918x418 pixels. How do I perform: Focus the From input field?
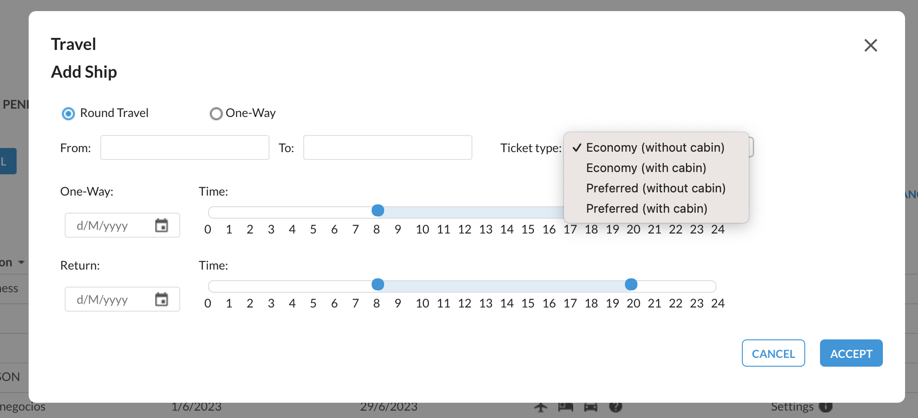click(185, 148)
